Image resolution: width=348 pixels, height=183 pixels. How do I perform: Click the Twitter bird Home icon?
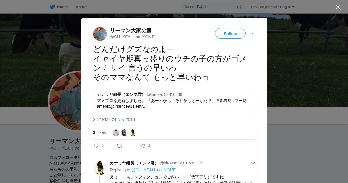pyautogui.click(x=52, y=7)
